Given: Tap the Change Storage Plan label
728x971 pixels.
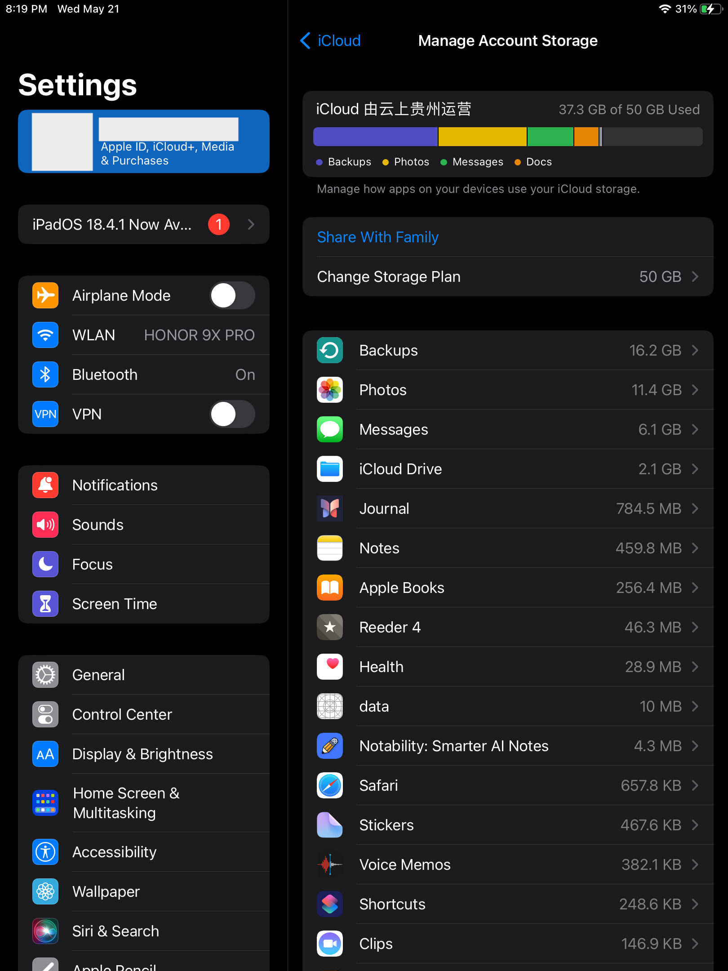Looking at the screenshot, I should tap(389, 276).
